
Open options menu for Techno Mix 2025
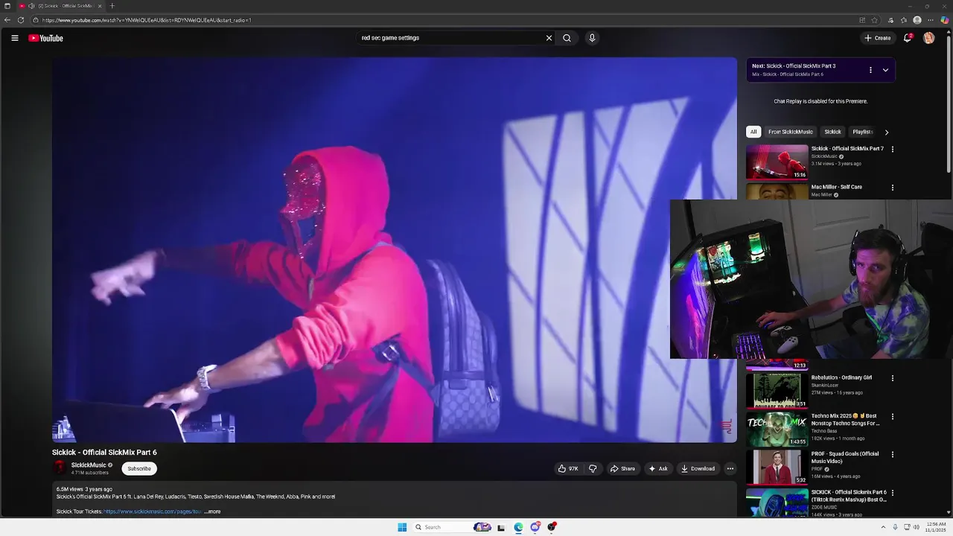(893, 416)
